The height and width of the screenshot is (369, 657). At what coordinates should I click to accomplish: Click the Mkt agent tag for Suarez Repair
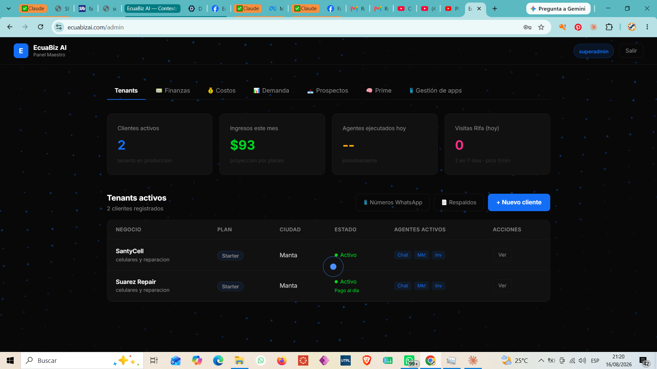421,286
